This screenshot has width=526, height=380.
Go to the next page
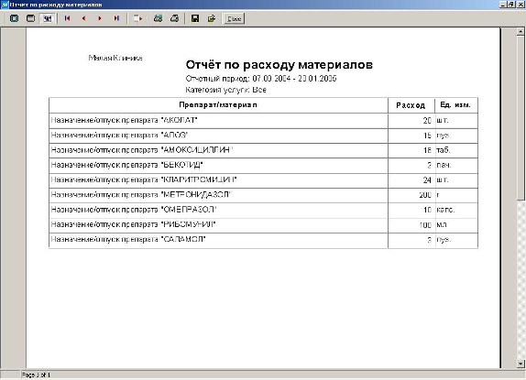coord(100,18)
